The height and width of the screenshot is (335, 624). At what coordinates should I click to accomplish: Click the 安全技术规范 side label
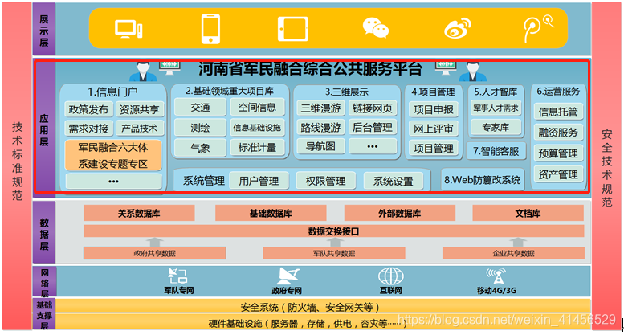tap(606, 168)
